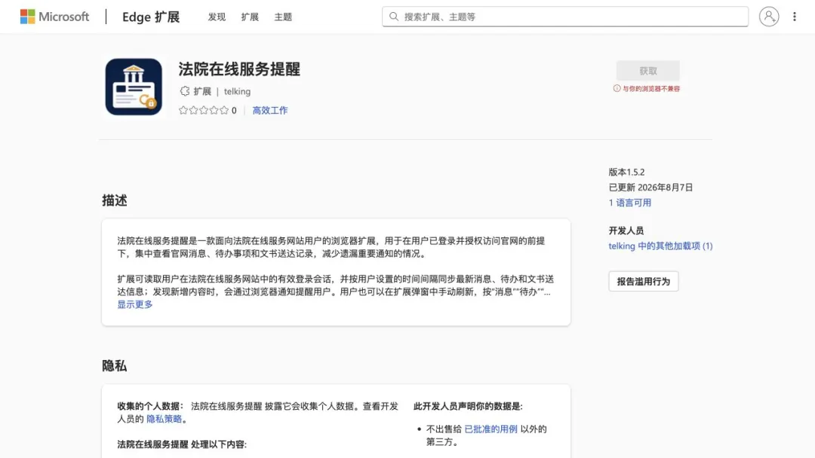The width and height of the screenshot is (815, 458).
Task: Open the 高效工作 category link
Action: click(269, 110)
